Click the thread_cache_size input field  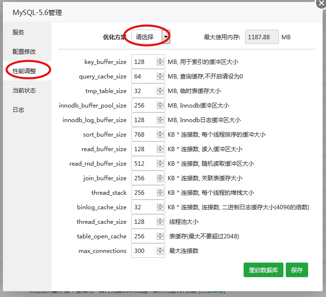click(148, 222)
